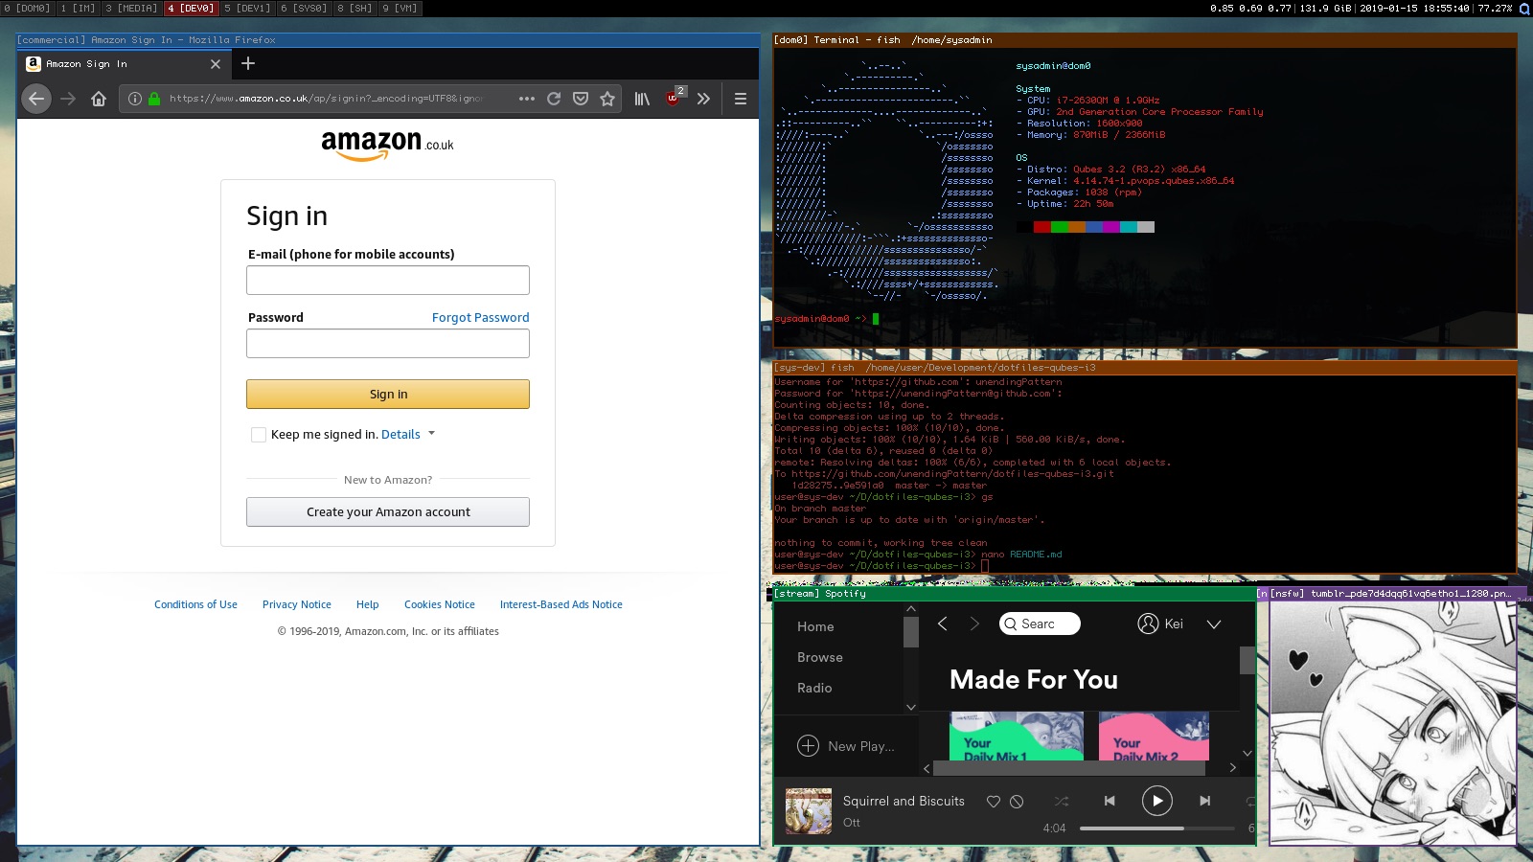Click the Forgot Password link

point(480,317)
